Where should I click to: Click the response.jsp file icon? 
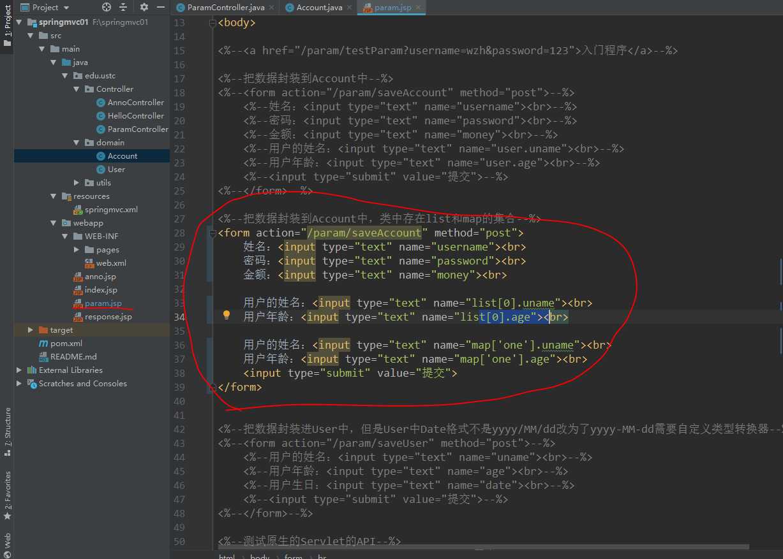[78, 317]
